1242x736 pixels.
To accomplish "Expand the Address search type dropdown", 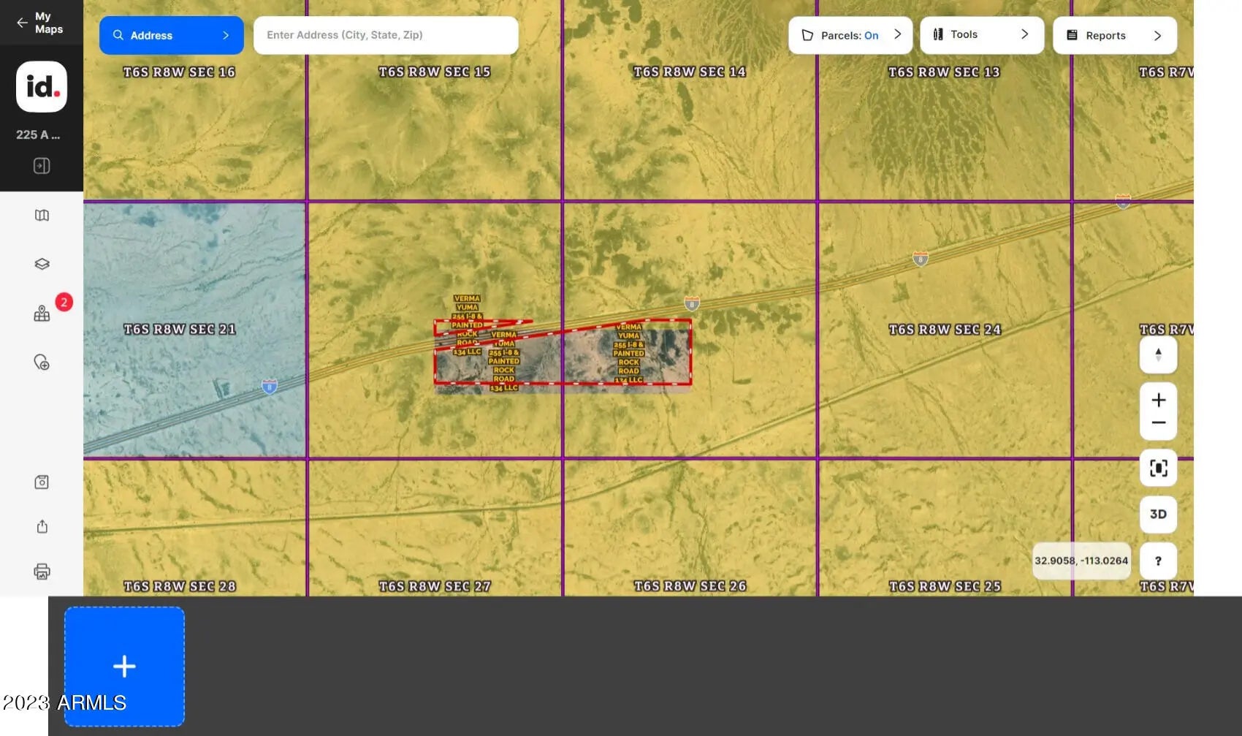I will point(171,35).
